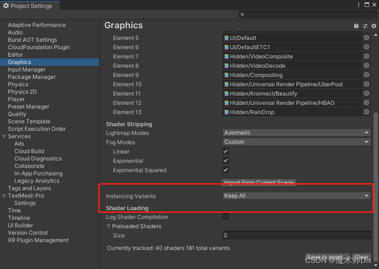Click the object picker circle next to Hidden/RainDrop
The width and height of the screenshot is (379, 269).
(x=366, y=112)
